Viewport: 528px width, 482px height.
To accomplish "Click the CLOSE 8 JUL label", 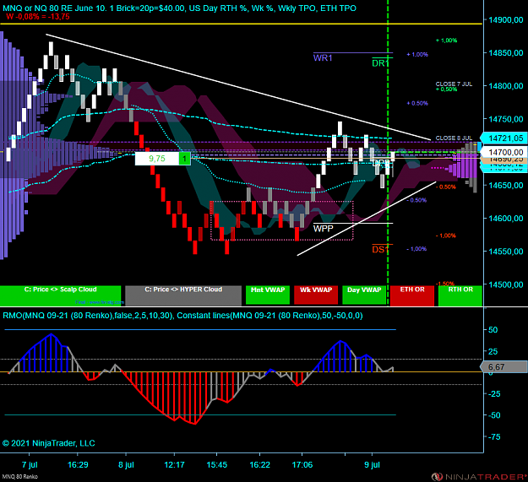I will pyautogui.click(x=454, y=138).
